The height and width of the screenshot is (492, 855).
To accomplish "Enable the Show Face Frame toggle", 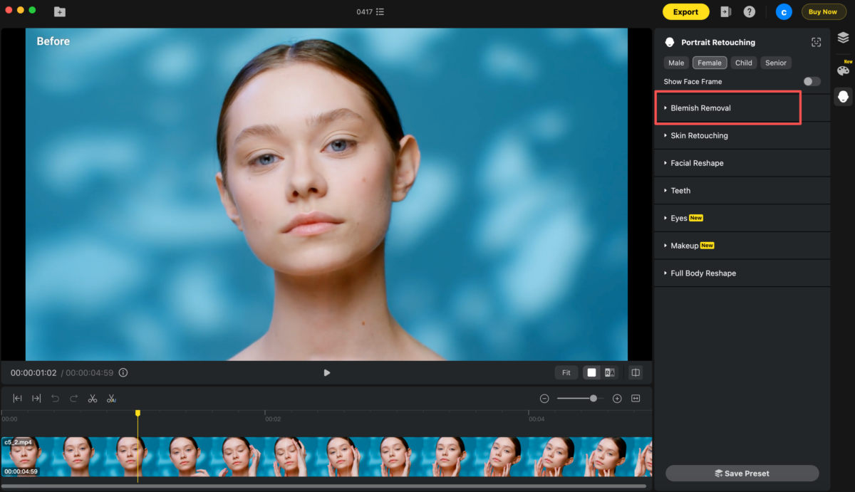I will [811, 81].
